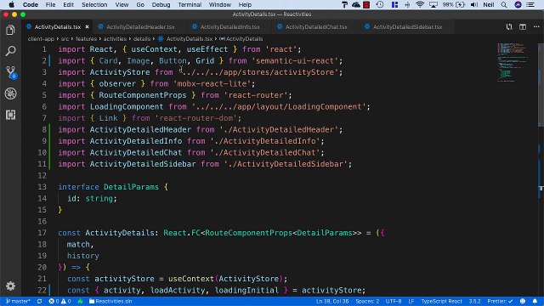This screenshot has width=544, height=306.
Task: Click the flame icon in status bar
Action: click(80, 301)
